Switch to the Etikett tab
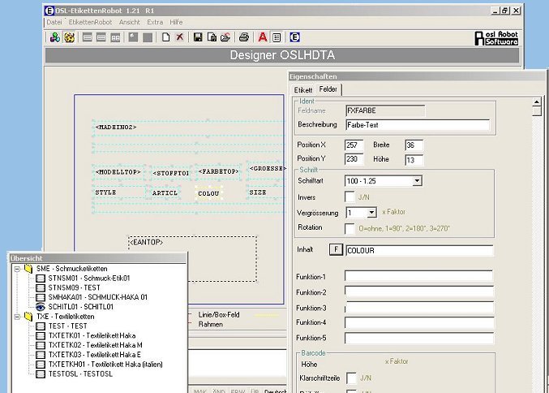549x393 pixels. [302, 90]
